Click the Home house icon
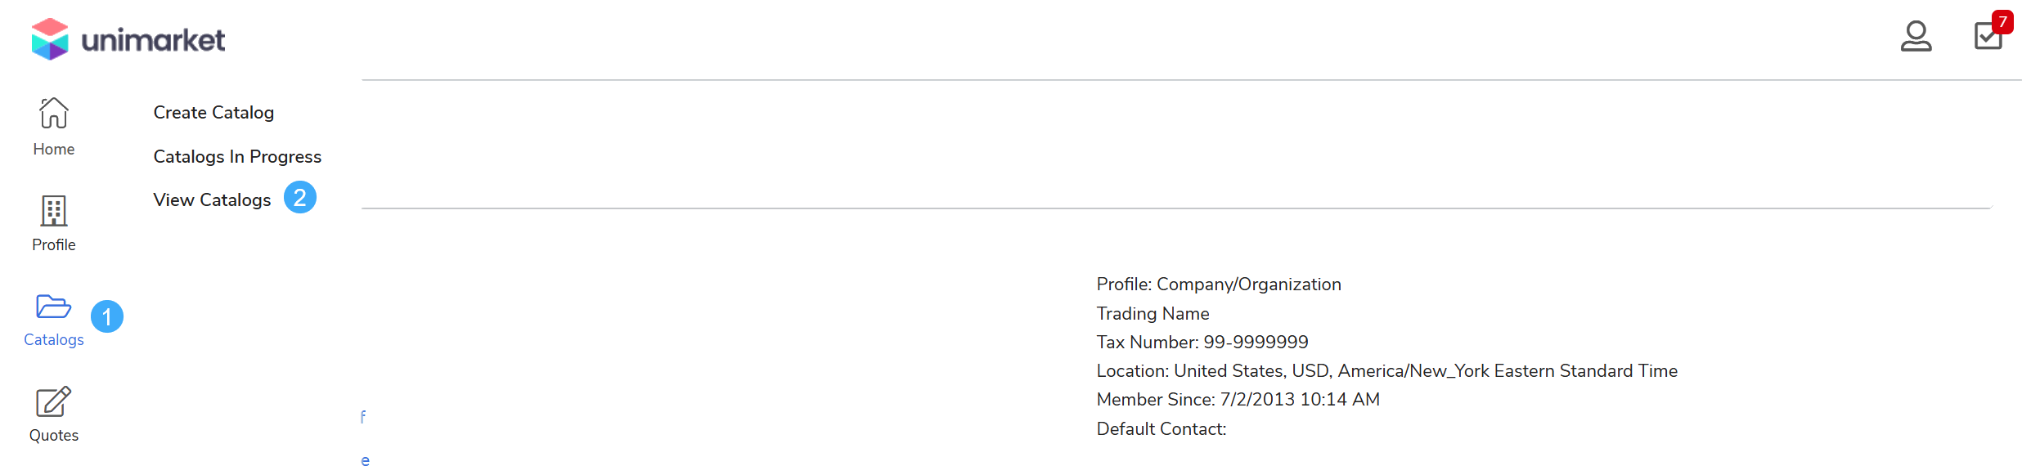2022x466 pixels. pos(54,113)
